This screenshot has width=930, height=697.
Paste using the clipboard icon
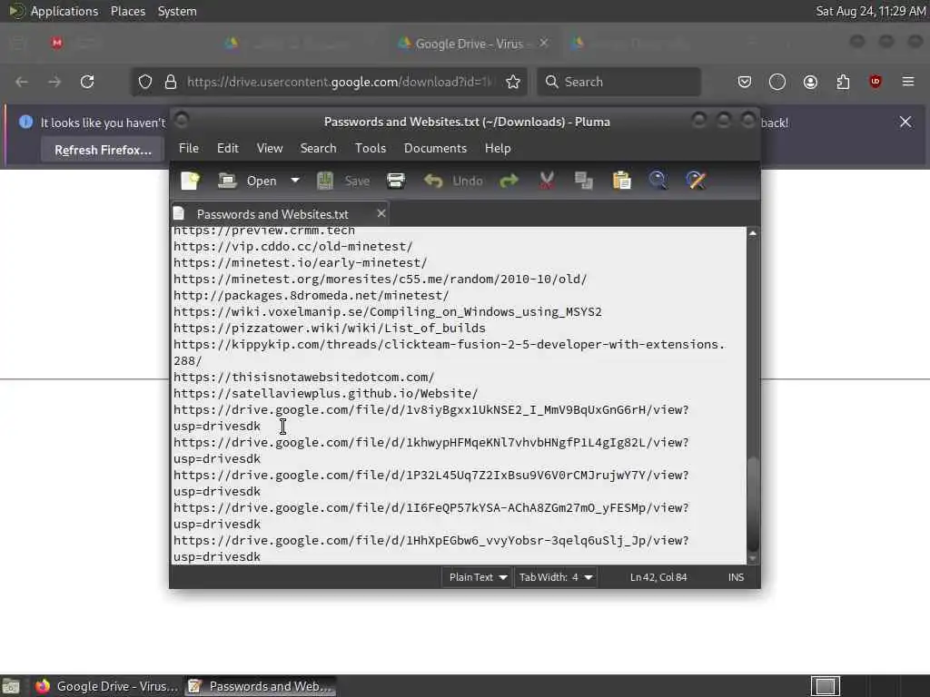tap(621, 181)
